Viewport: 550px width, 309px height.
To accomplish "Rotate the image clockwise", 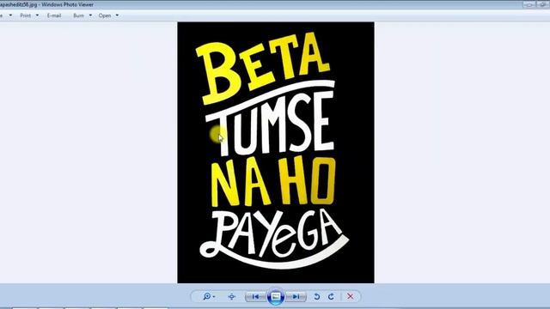I will [331, 297].
